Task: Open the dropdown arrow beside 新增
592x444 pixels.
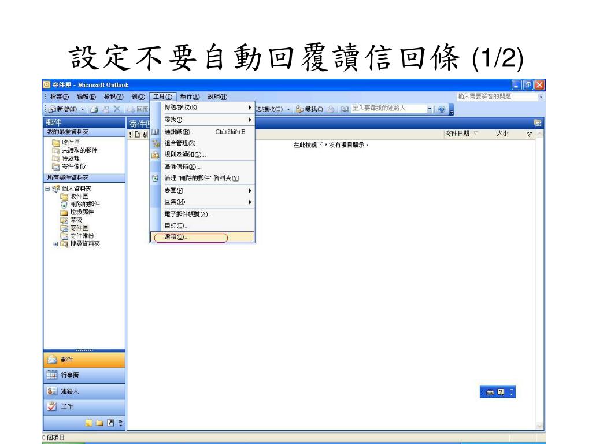Action: pyautogui.click(x=83, y=109)
